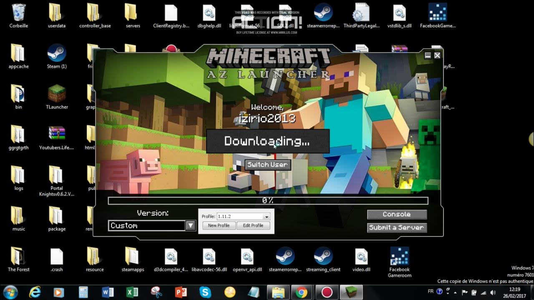Minimize the AZ Launcher window
Viewport: 534px width, 300px height.
click(x=428, y=55)
